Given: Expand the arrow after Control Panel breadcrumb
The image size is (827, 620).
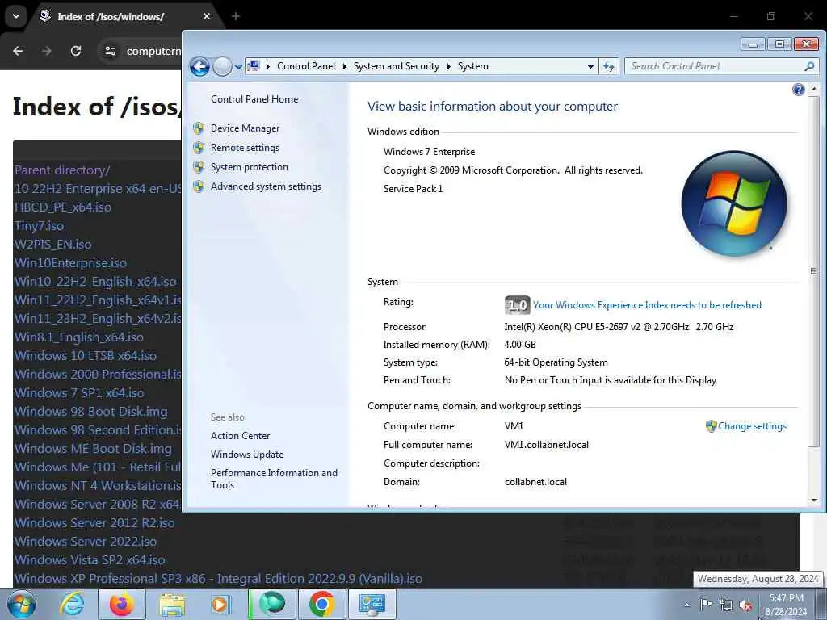Looking at the screenshot, I should (344, 66).
